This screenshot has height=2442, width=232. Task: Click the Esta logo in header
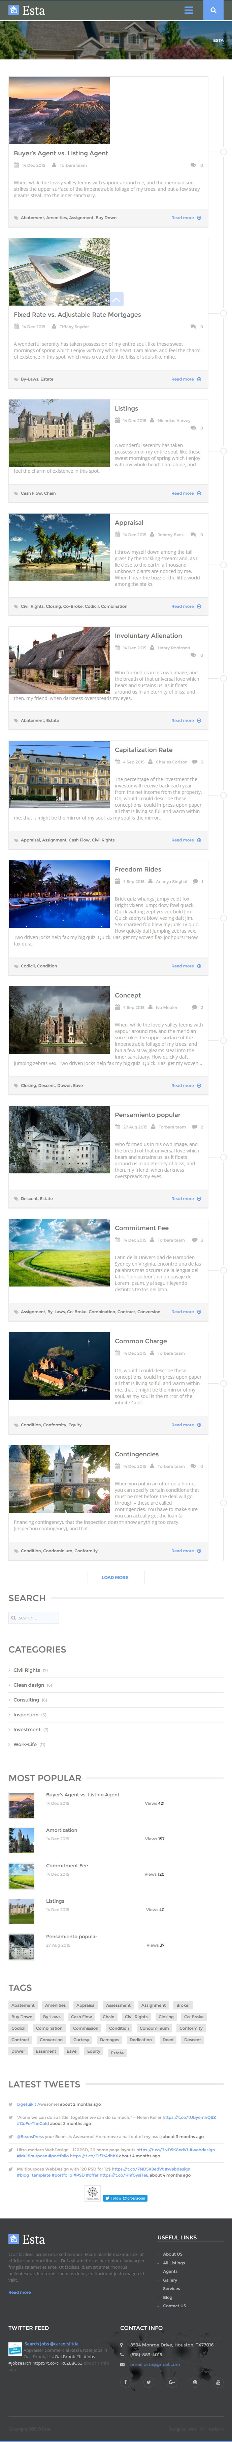(28, 10)
